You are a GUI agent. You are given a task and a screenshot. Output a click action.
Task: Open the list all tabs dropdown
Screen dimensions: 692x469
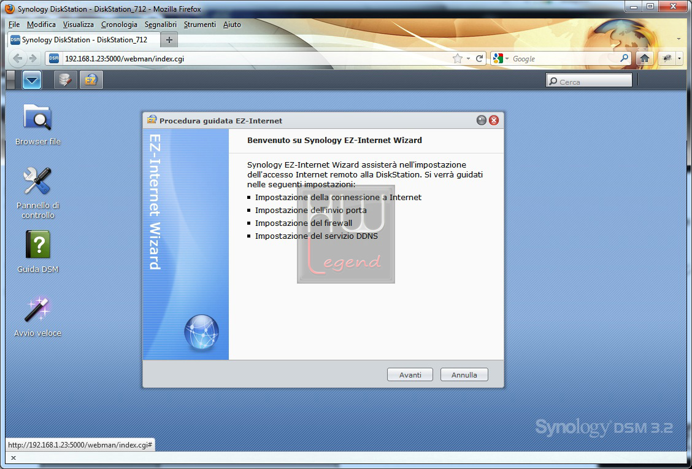tap(679, 39)
